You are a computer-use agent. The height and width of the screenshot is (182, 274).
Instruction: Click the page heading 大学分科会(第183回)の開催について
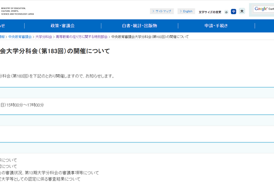pyautogui.click(x=55, y=51)
